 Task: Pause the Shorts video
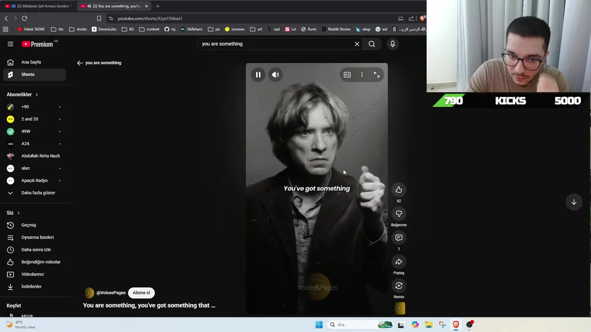click(x=258, y=75)
